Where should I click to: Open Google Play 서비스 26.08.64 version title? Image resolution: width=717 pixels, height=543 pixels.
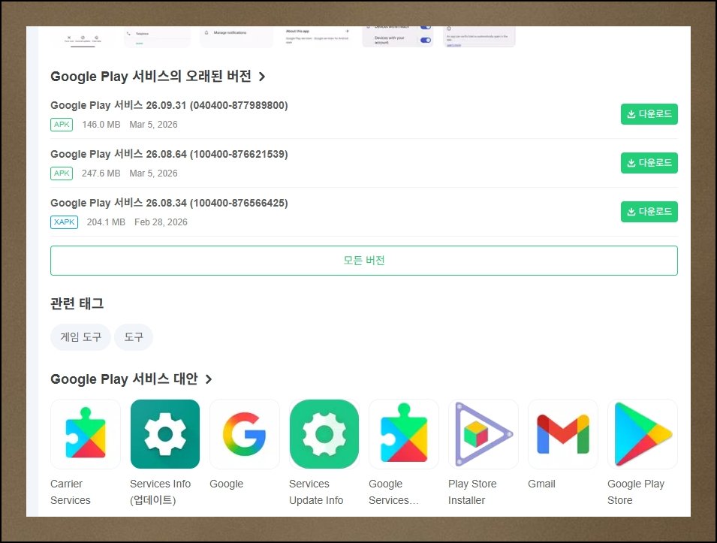point(169,154)
